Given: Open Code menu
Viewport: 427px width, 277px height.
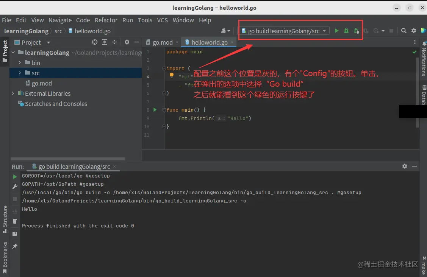Looking at the screenshot, I should tap(83, 20).
